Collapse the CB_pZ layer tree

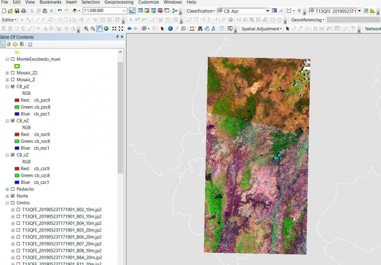(x=7, y=86)
